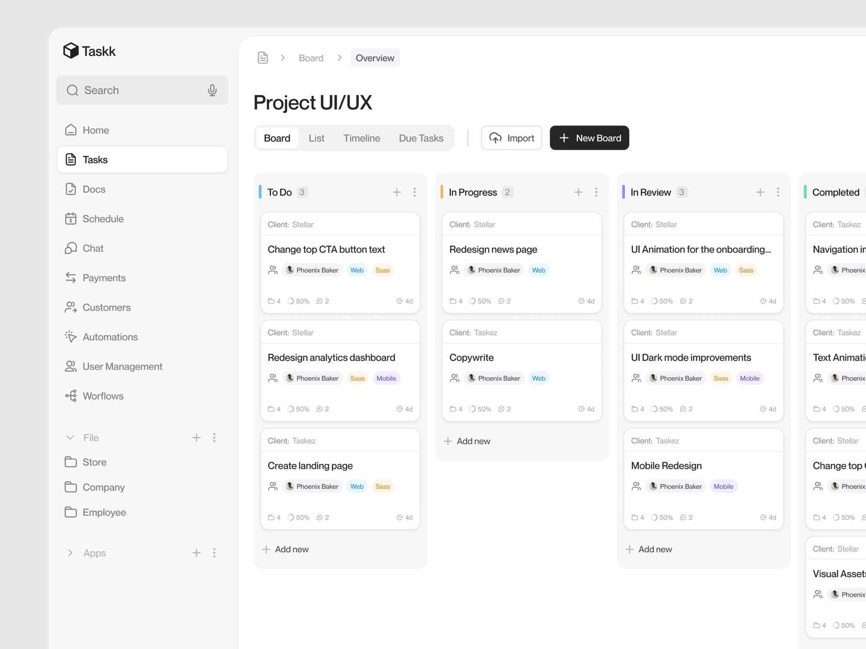Click the document icon in the breadcrumb
The image size is (866, 649).
click(x=263, y=58)
